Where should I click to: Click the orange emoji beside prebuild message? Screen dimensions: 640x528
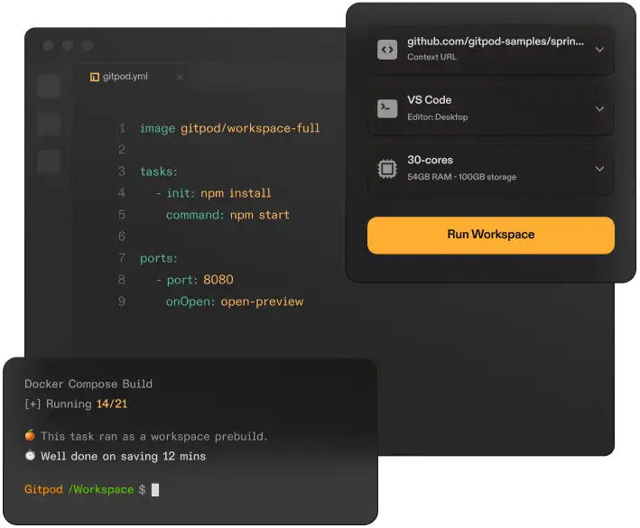(x=30, y=435)
